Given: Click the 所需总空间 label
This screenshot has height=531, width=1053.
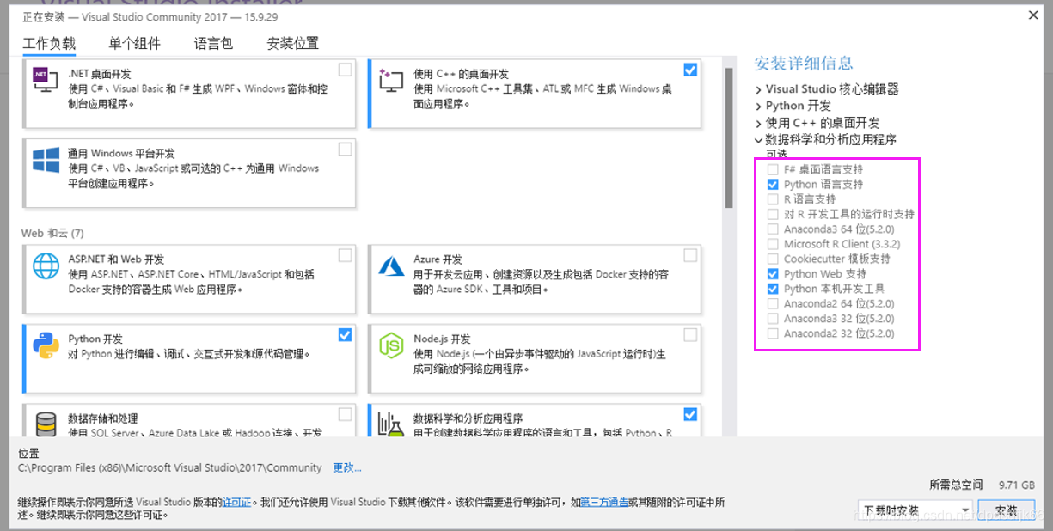Looking at the screenshot, I should pos(956,485).
